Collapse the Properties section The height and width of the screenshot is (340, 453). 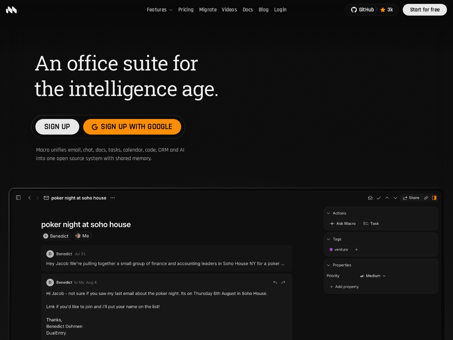[328, 265]
